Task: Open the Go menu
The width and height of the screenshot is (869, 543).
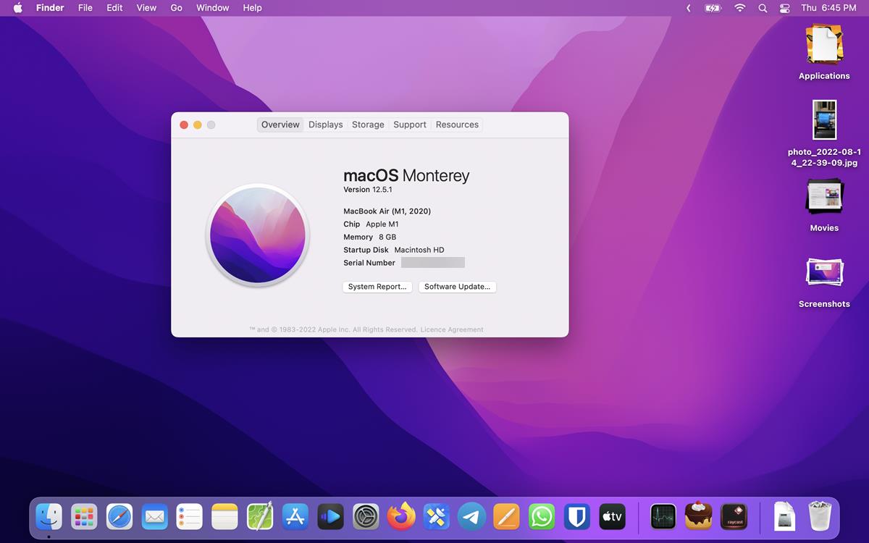Action: click(x=177, y=8)
